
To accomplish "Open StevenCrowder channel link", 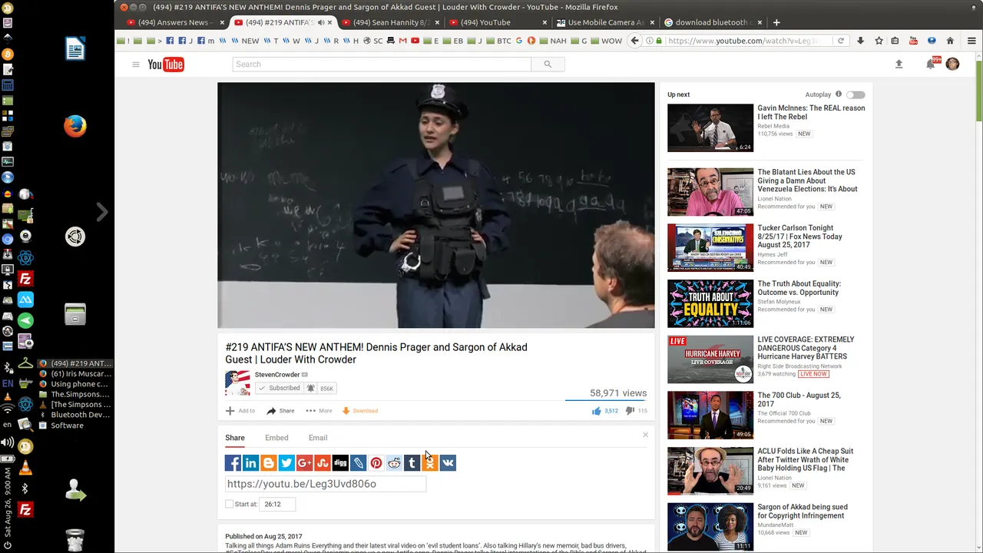I will pyautogui.click(x=277, y=375).
